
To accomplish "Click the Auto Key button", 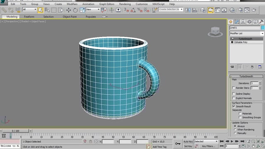I will pyautogui.click(x=188, y=142).
